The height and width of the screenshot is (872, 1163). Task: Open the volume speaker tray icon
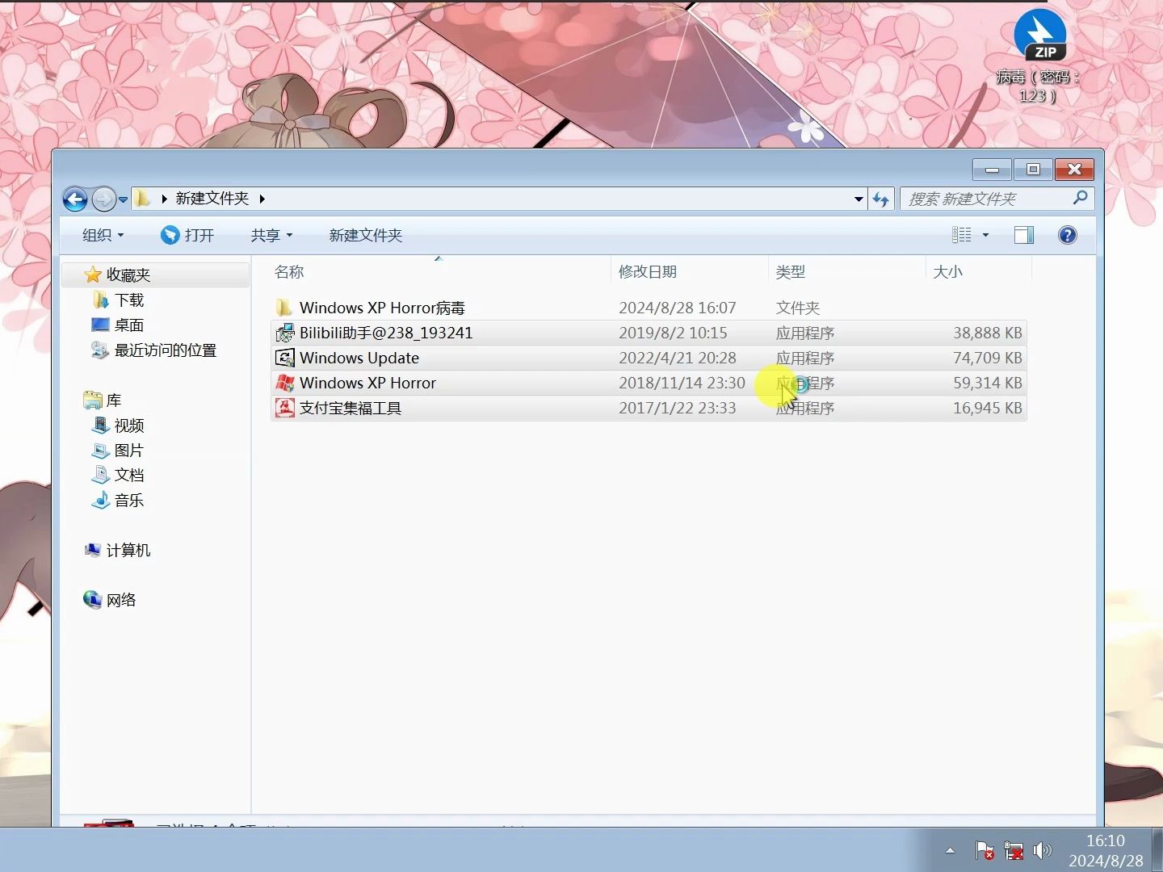[1043, 850]
